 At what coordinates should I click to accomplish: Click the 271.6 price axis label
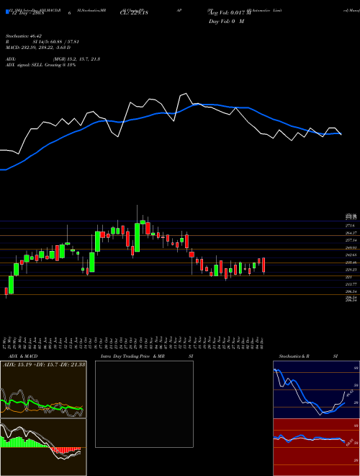click(x=350, y=226)
